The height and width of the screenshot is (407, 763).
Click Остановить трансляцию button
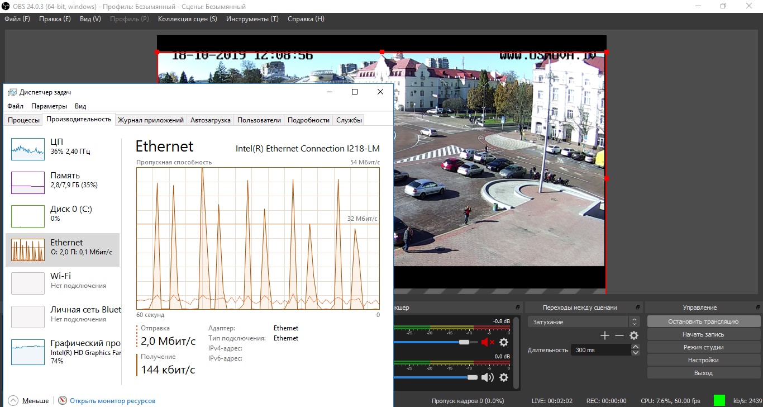point(703,321)
